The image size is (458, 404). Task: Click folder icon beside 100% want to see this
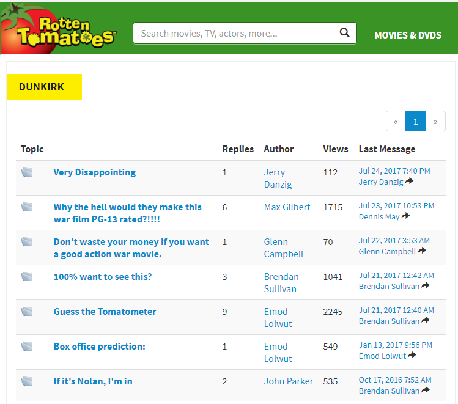coord(27,276)
